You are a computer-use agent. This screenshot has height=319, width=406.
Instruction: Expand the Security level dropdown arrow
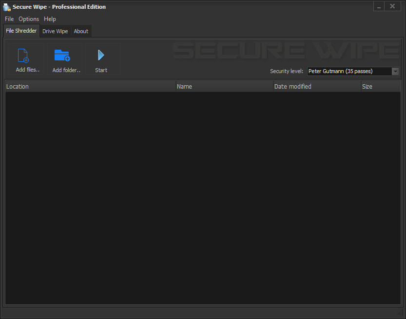click(395, 72)
